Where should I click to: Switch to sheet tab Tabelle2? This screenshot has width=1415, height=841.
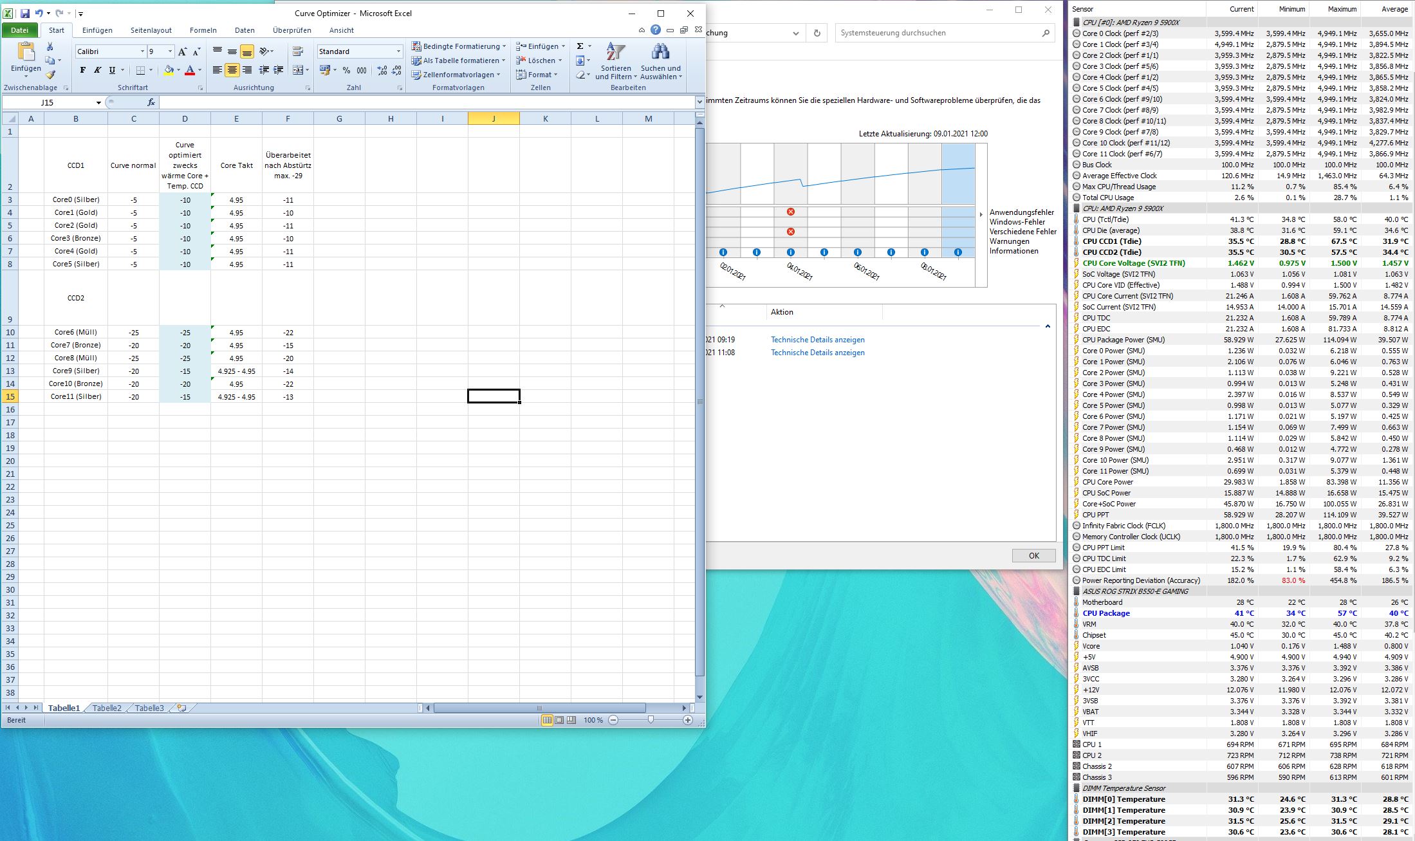106,708
